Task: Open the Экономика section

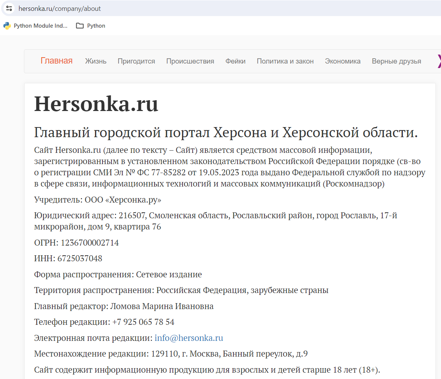Action: (343, 61)
